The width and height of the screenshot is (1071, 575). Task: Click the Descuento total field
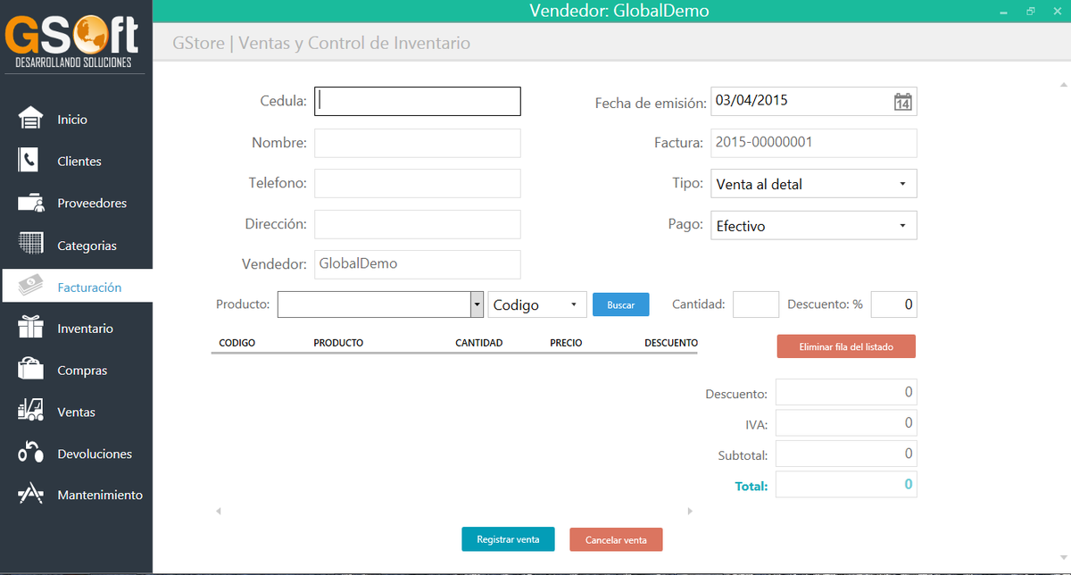[x=846, y=392]
